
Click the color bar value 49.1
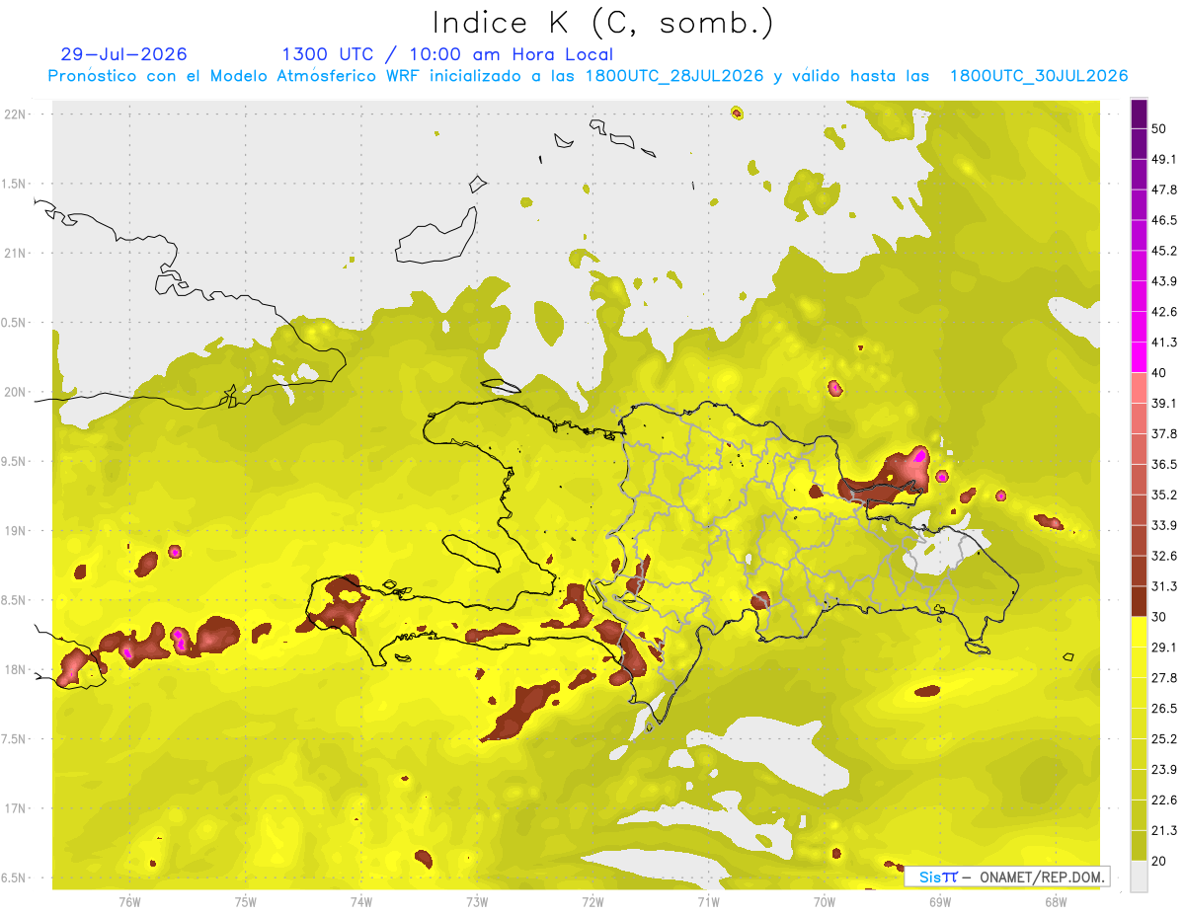1164,159
